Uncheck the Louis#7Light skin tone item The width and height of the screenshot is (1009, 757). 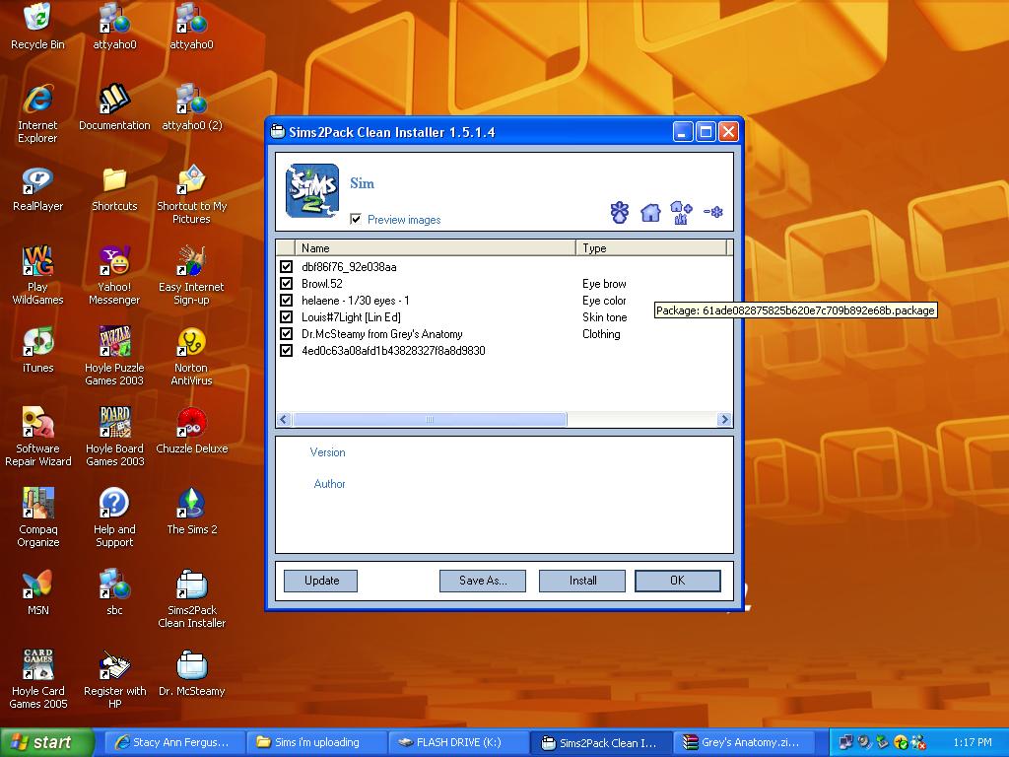[286, 317]
